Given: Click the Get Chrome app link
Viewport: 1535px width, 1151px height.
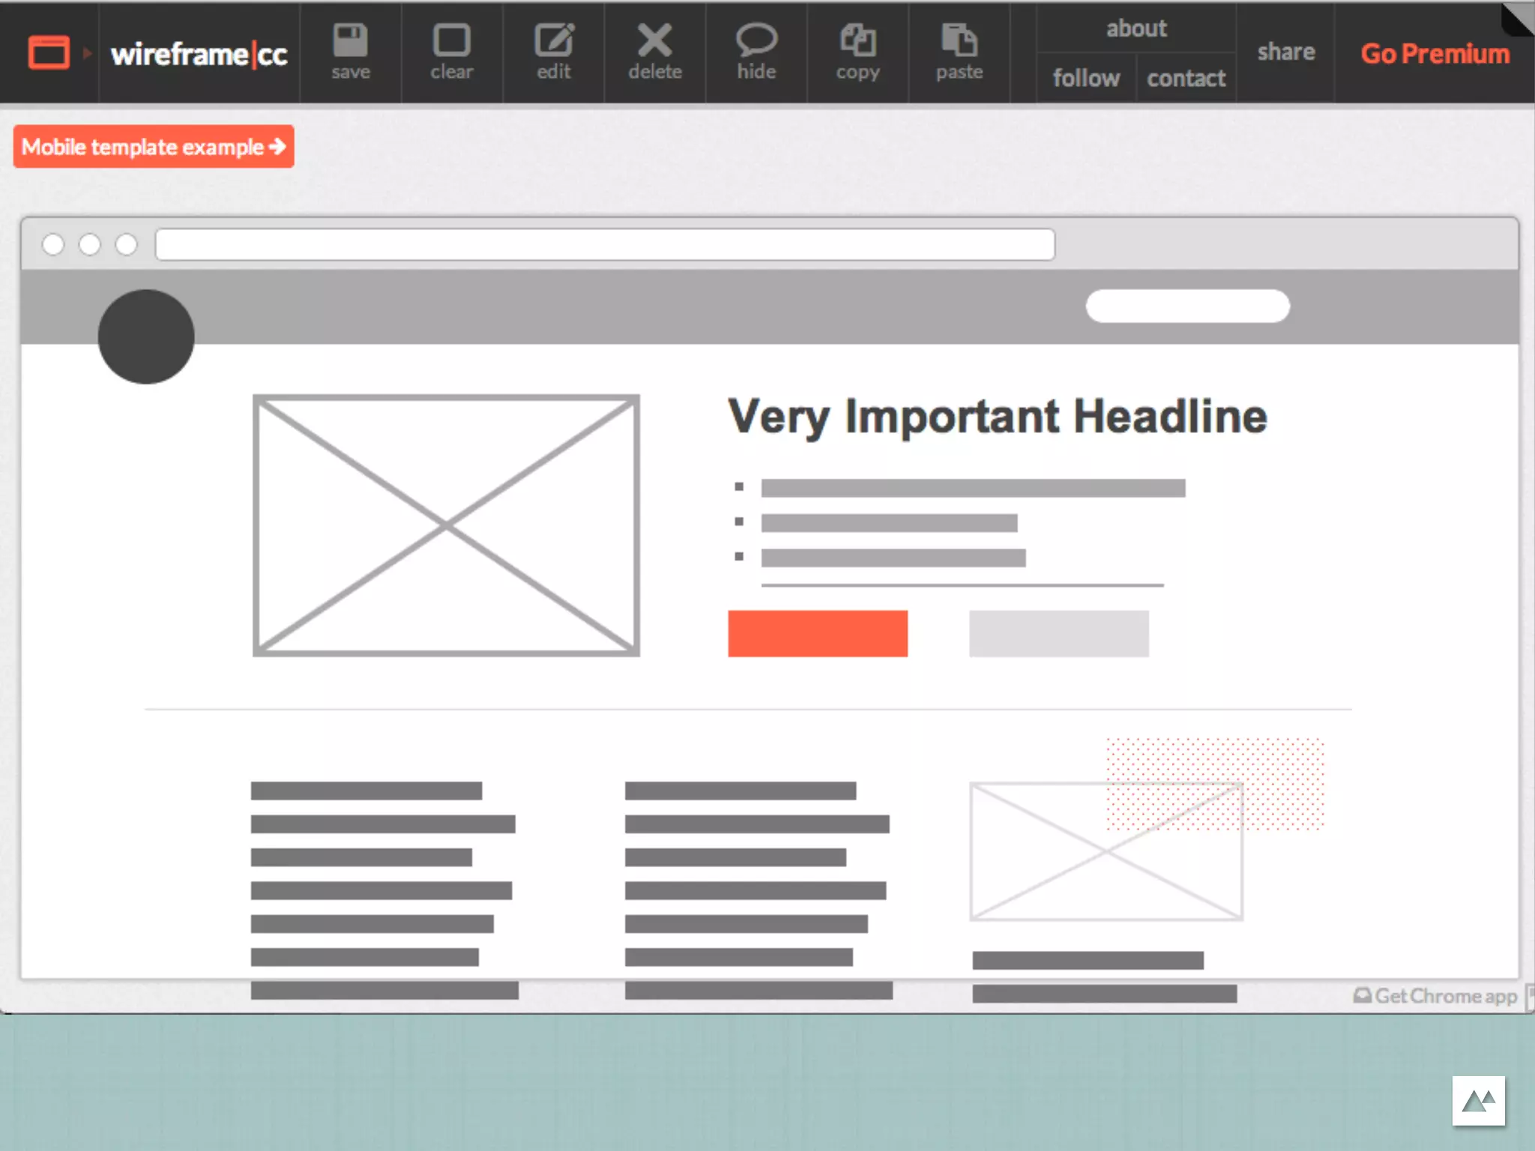Looking at the screenshot, I should 1436,996.
